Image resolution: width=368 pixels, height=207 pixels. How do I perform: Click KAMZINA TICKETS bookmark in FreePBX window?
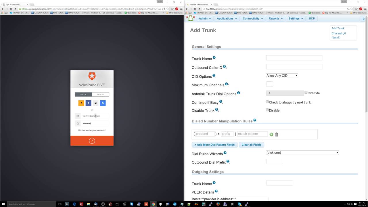pyautogui.click(x=224, y=13)
